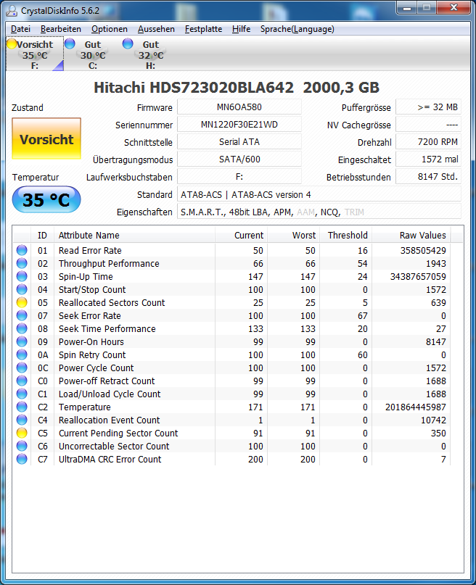Click the yellow icon for Current Pending Sector Count
Screen dimensions: 476x585
point(22,433)
